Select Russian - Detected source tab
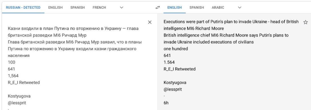 pos(23,7)
